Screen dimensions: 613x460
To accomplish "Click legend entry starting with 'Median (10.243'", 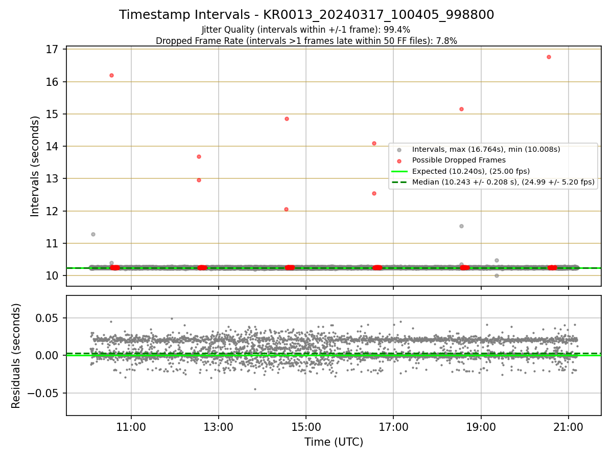I will coord(503,182).
